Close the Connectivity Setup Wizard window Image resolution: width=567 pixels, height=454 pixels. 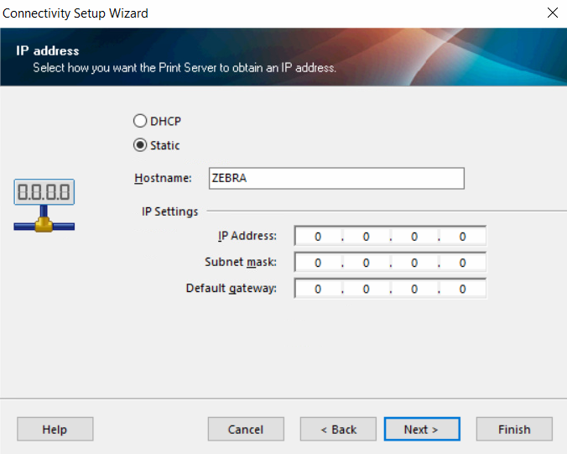552,13
